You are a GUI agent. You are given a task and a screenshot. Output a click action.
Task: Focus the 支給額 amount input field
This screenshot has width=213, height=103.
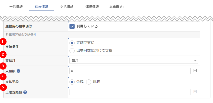tap(130, 71)
